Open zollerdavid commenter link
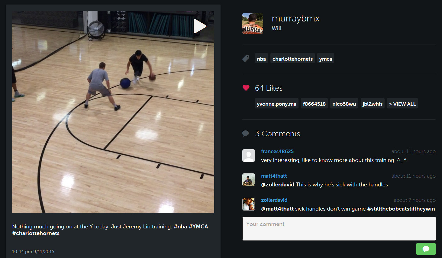The height and width of the screenshot is (258, 442). 274,200
